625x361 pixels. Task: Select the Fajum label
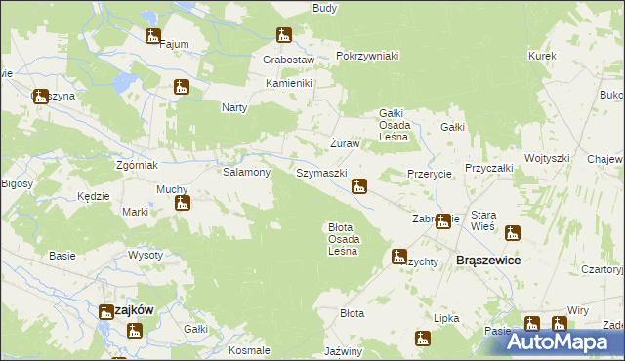coord(174,44)
